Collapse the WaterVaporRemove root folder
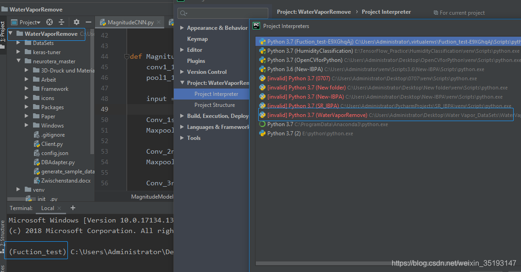 (11, 33)
